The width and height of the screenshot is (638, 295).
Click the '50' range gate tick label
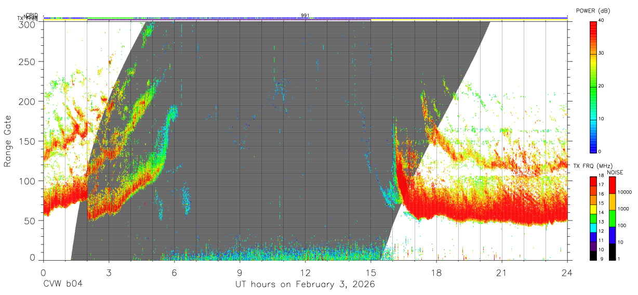pos(30,220)
